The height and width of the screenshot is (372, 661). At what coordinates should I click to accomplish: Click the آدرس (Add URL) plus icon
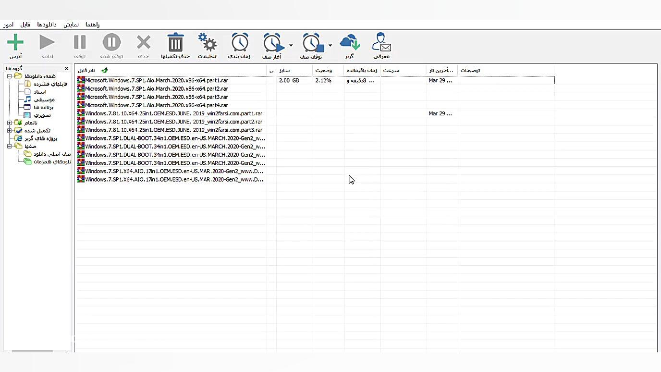(x=15, y=42)
